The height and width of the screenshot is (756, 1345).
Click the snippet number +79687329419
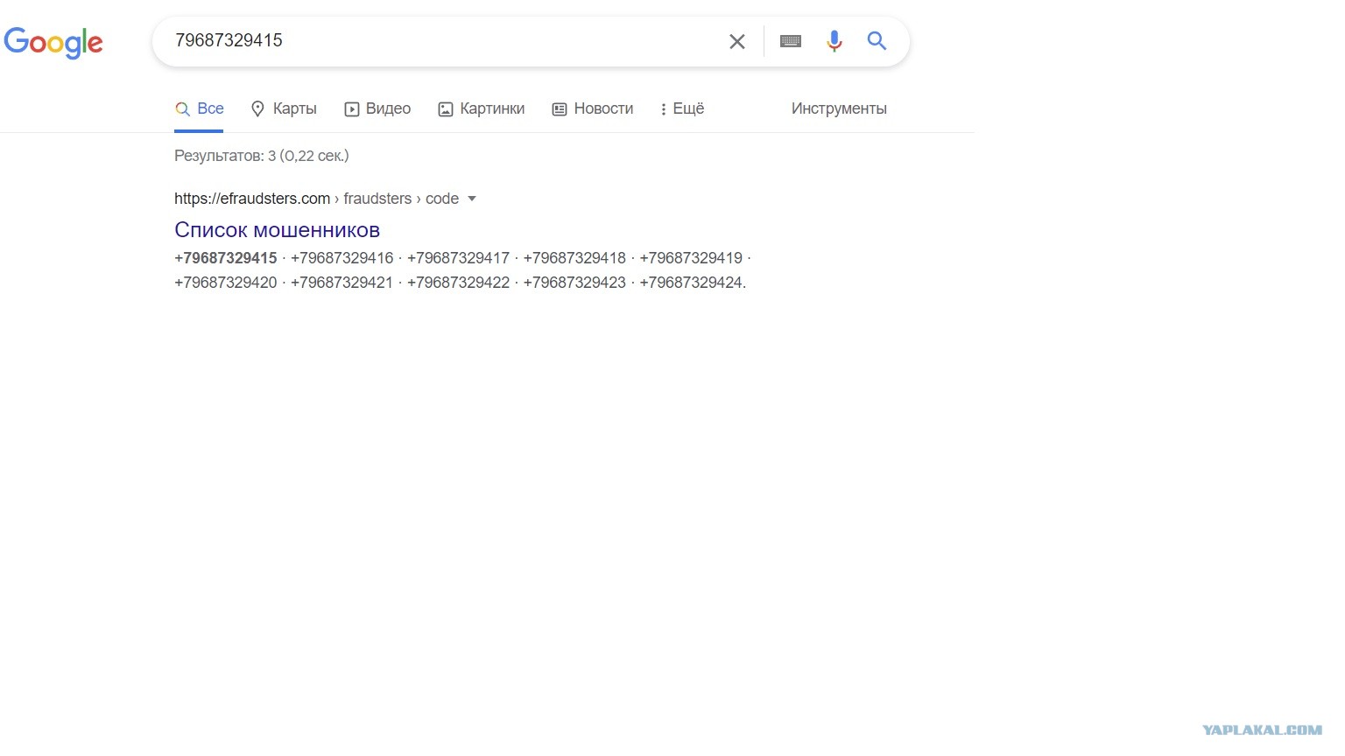[691, 258]
